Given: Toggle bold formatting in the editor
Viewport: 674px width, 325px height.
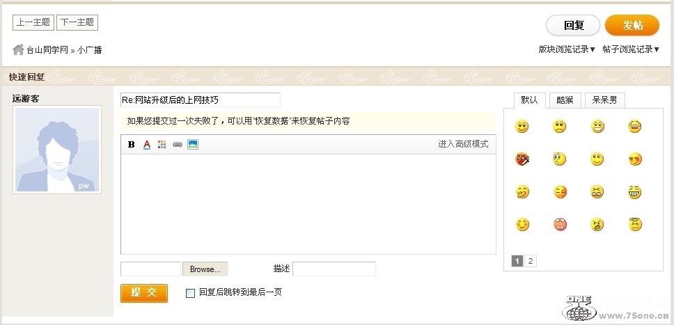Looking at the screenshot, I should tap(132, 145).
